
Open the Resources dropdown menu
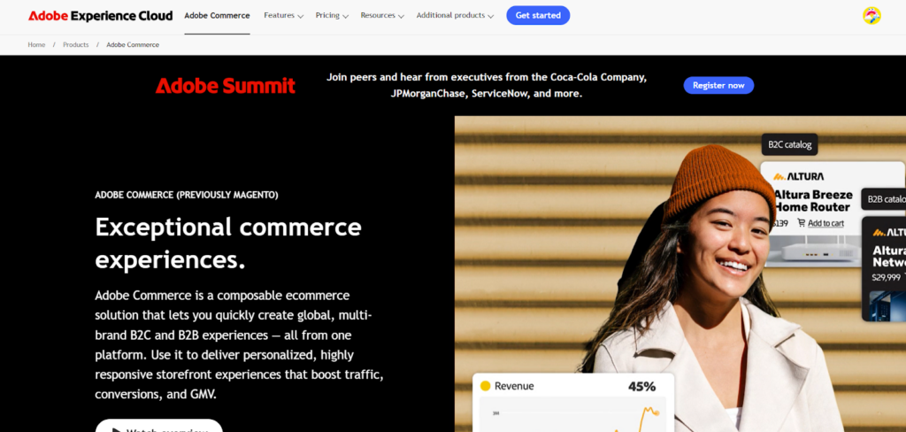pos(382,16)
